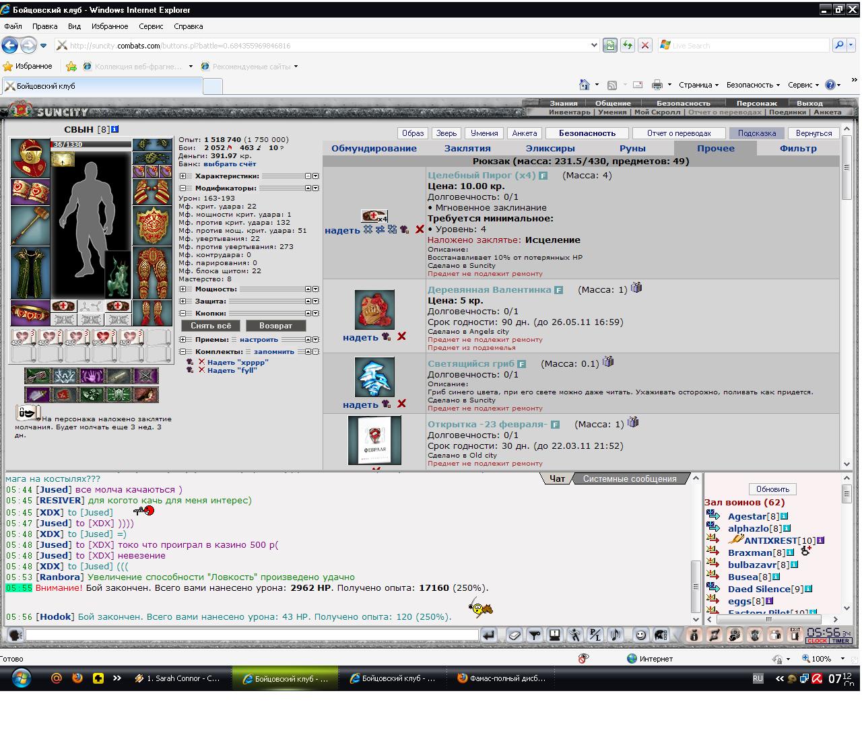Click the helmet equipment slot
862x751 pixels.
(x=30, y=159)
